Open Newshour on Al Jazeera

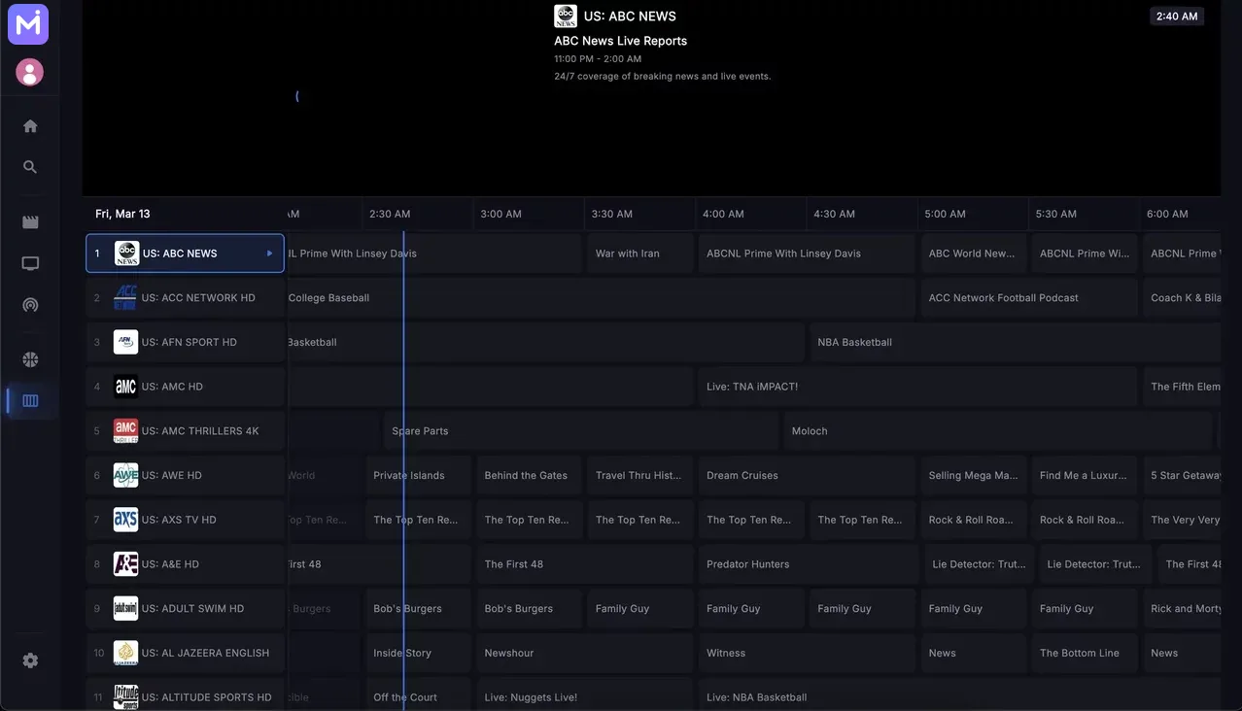[585, 653]
